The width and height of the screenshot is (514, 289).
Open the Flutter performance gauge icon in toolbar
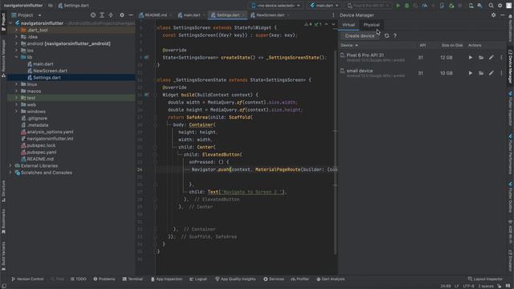425,6
